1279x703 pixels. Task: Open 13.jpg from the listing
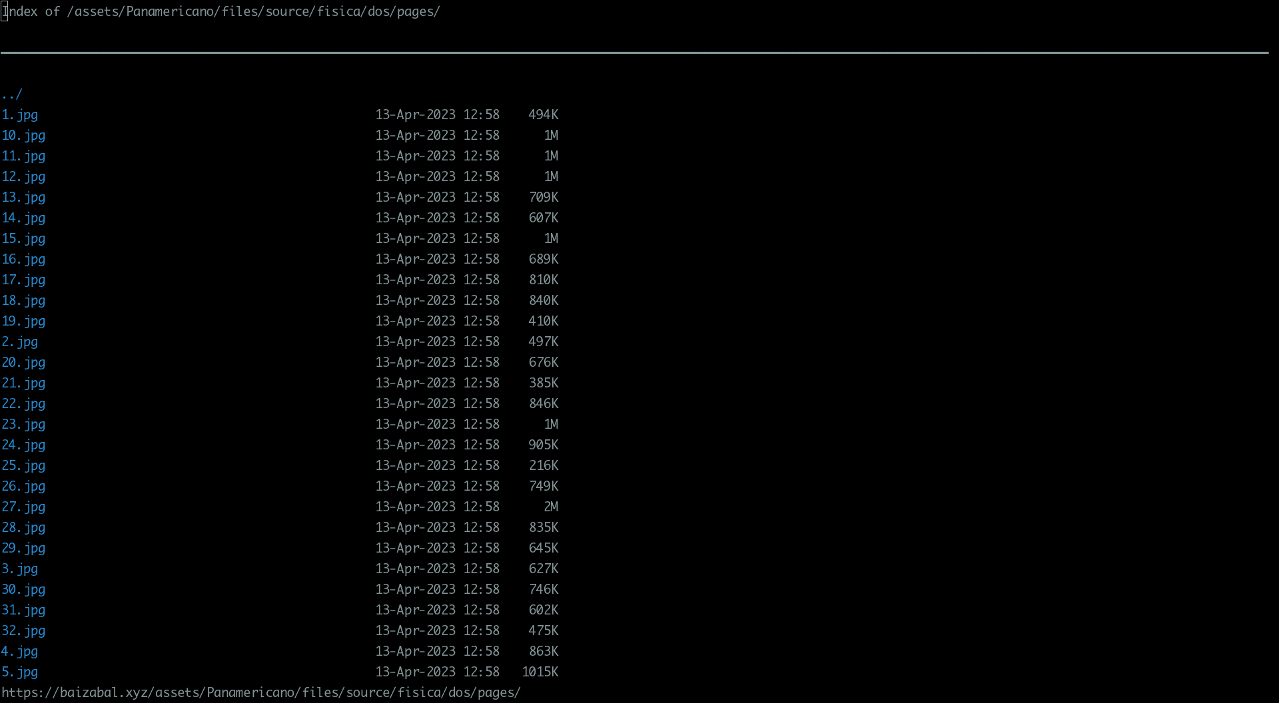coord(23,198)
